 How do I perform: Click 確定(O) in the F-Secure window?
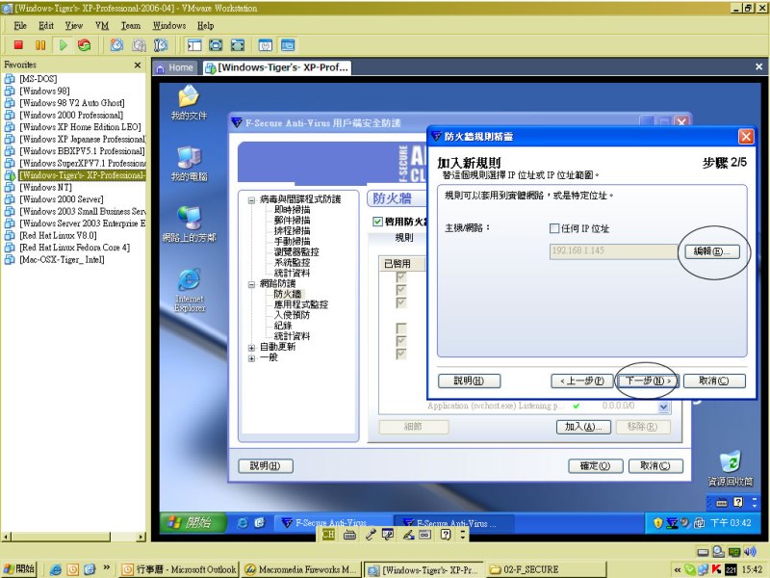tap(595, 466)
